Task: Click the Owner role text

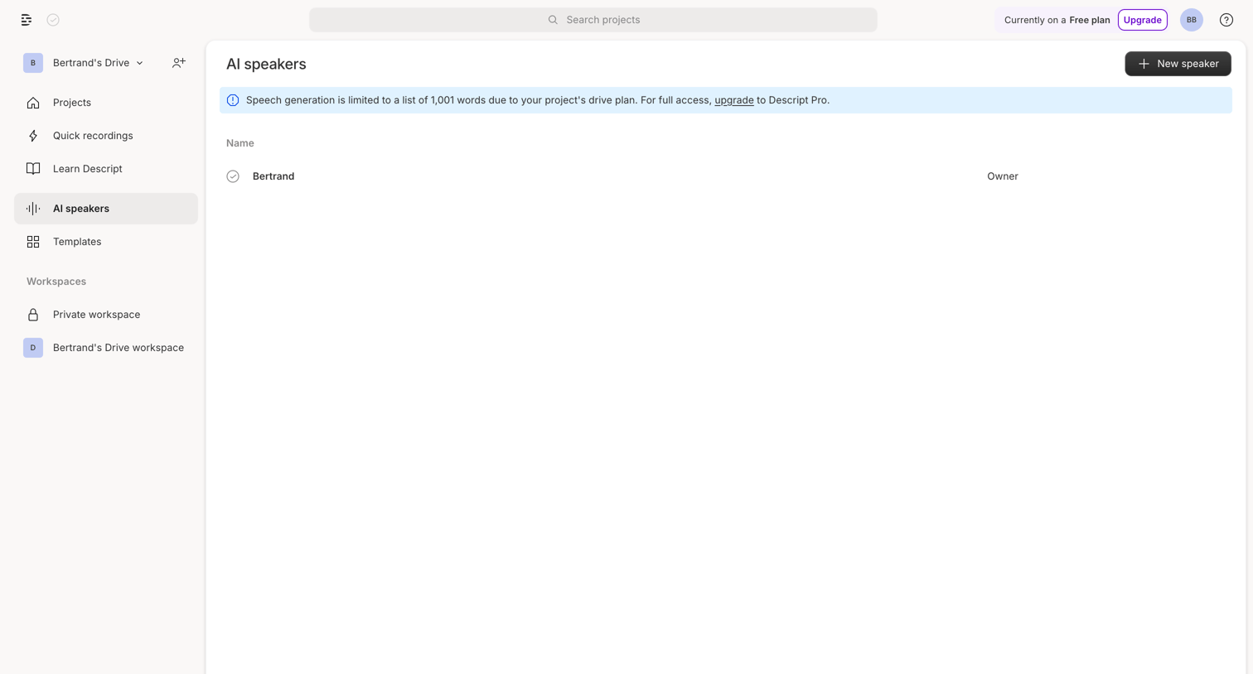Action: click(1003, 176)
